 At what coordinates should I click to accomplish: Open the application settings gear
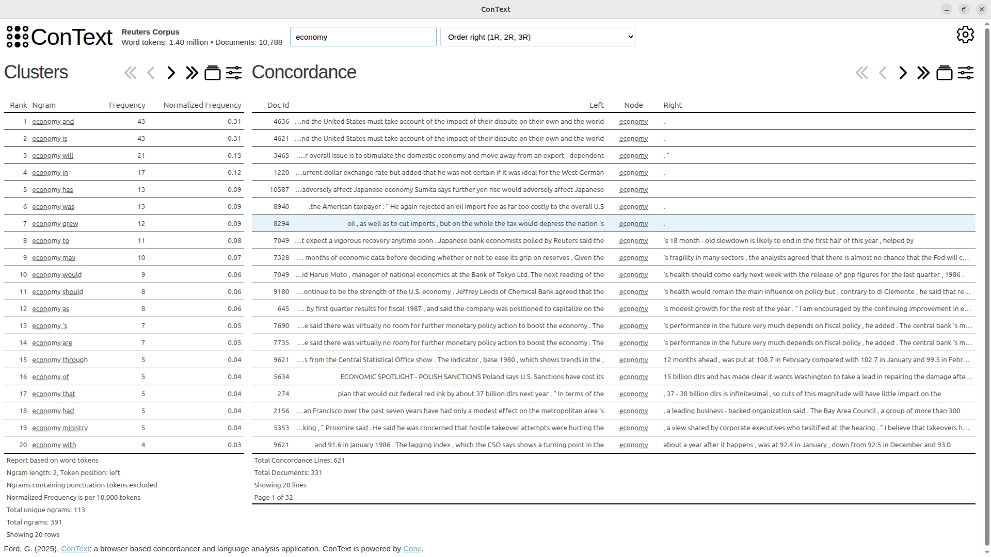pos(965,35)
